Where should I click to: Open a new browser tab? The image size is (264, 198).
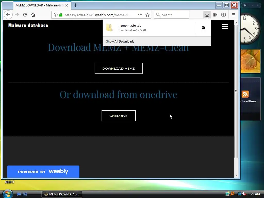[x=76, y=5]
